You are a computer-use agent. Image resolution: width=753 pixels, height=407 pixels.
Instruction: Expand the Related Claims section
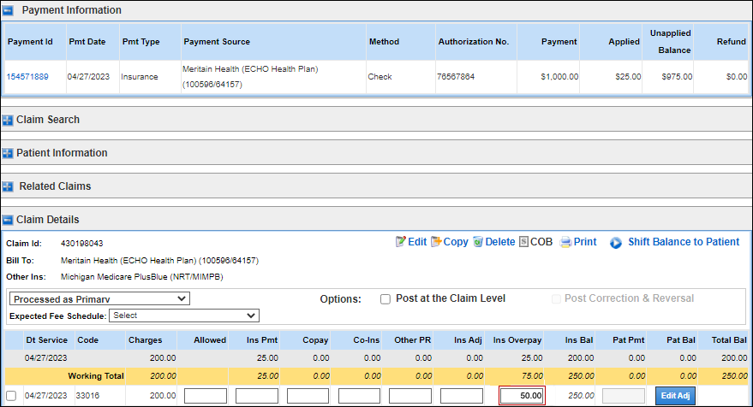tap(9, 187)
